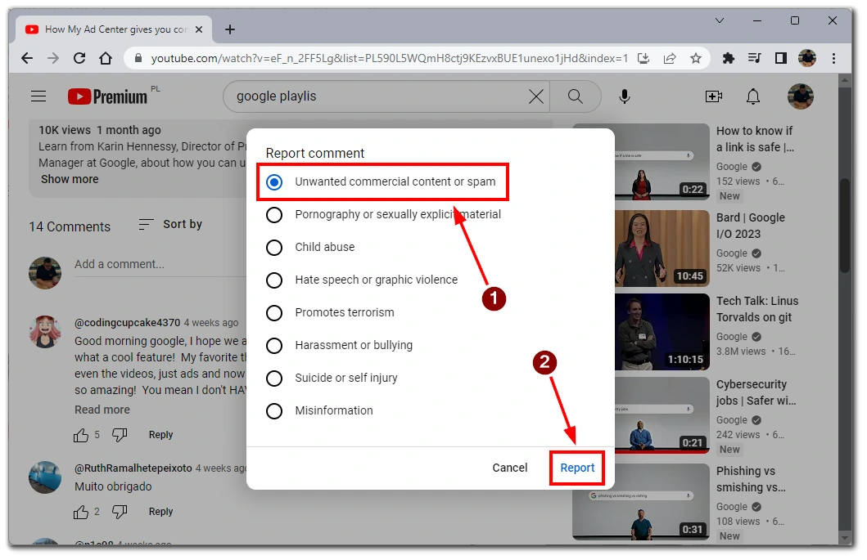This screenshot has height=560, width=867.
Task: Reload the page with the refresh icon
Action: (x=79, y=58)
